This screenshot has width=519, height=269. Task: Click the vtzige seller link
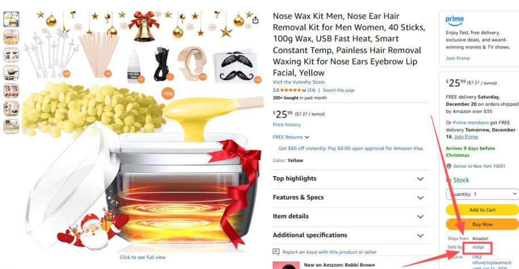click(x=478, y=247)
